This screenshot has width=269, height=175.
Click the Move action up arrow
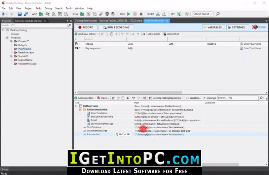[133, 34]
